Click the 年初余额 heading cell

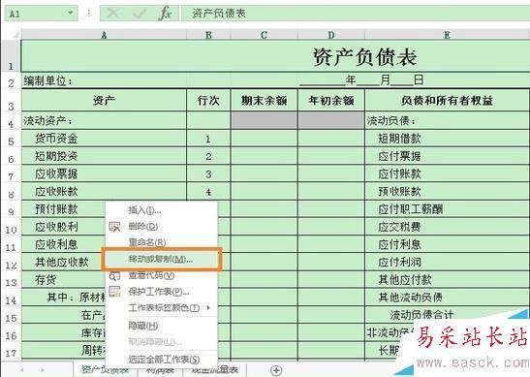click(331, 101)
